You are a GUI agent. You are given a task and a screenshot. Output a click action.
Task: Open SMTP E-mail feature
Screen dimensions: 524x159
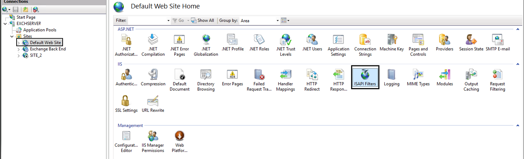(x=497, y=43)
